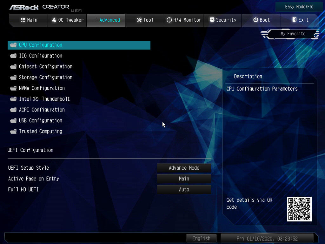Click the folder icon beside USB Configuration

tap(13, 121)
